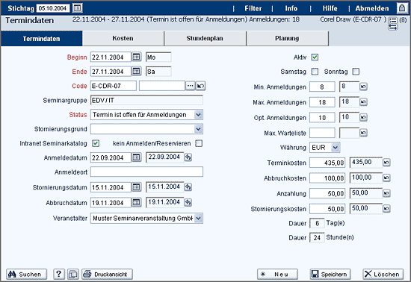
Task: Click the Ende date field
Action: click(111, 72)
